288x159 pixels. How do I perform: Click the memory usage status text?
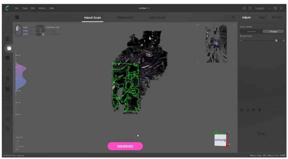268,156
